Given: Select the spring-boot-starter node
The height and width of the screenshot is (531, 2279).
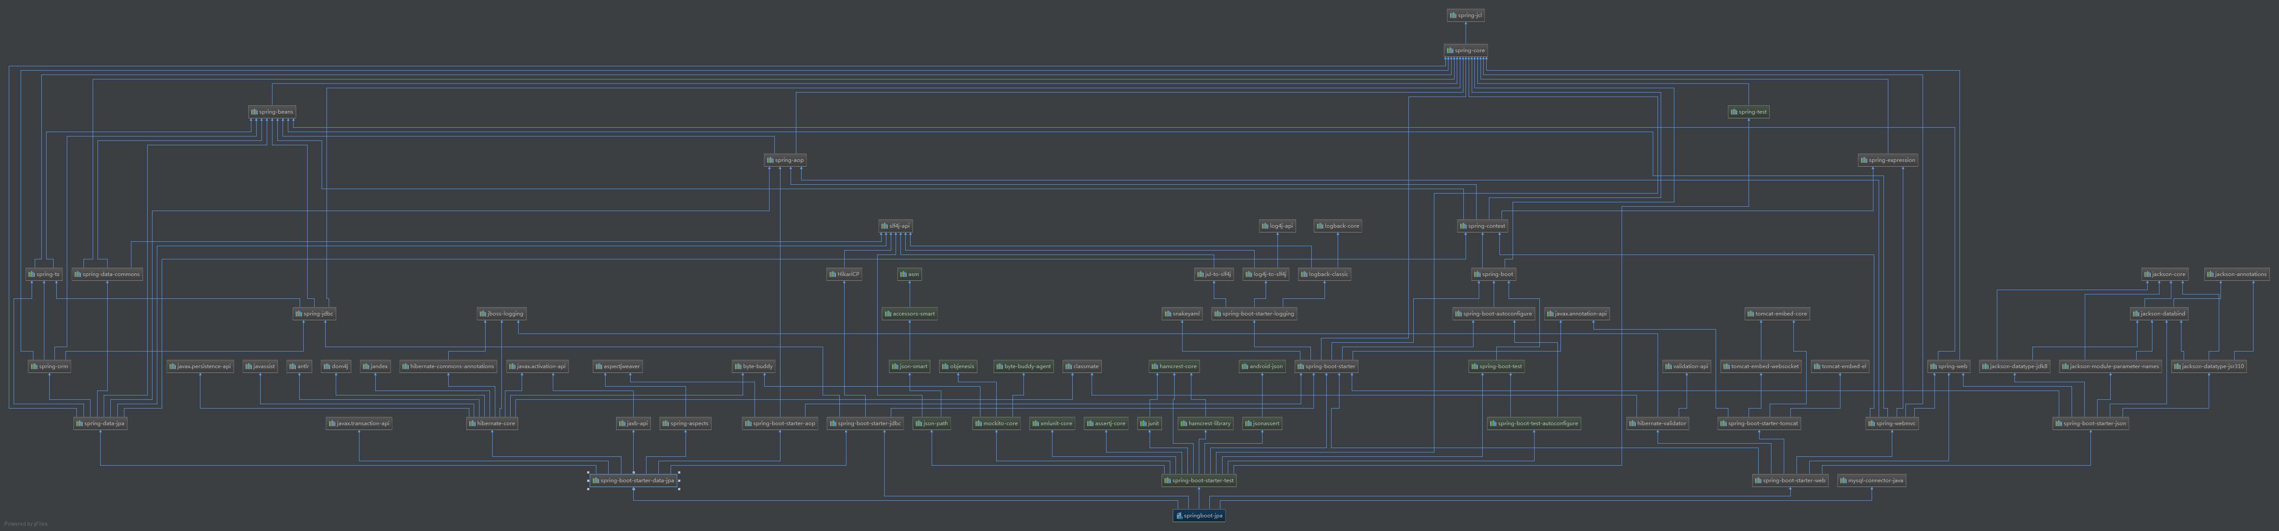Looking at the screenshot, I should pos(1326,367).
